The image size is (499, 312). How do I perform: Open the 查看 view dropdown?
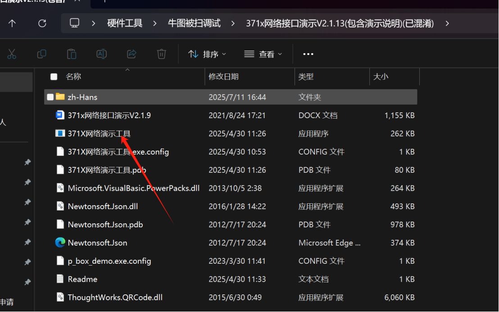263,54
